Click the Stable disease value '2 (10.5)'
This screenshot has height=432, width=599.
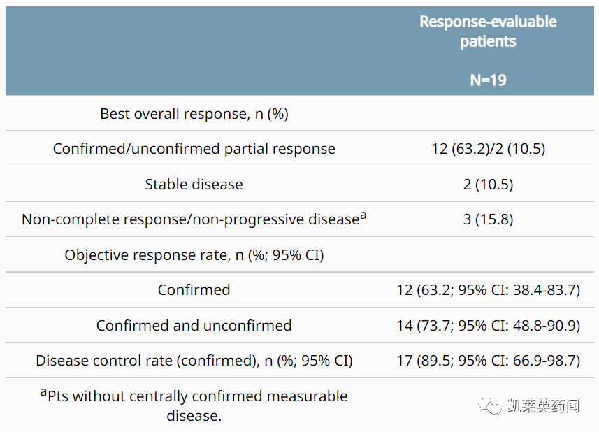click(x=488, y=185)
